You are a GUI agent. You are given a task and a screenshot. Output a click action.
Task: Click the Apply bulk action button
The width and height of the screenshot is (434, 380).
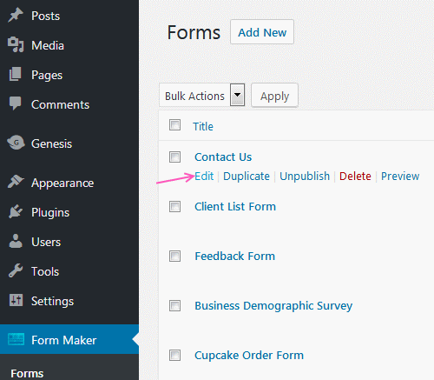point(274,96)
